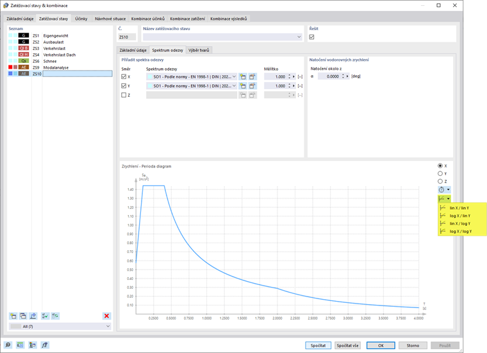Open scale factor arrow for direction Y
Image resolution: width=487 pixels, height=353 pixels.
[294, 86]
